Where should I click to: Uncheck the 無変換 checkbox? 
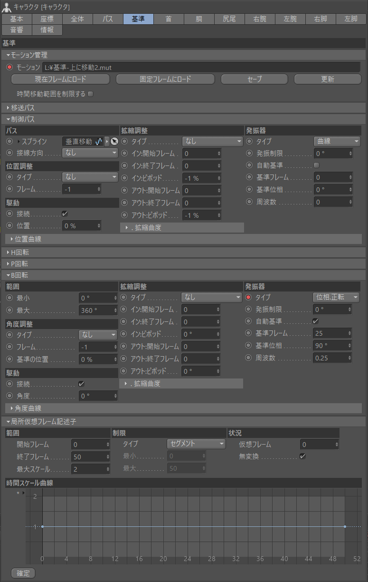303,456
